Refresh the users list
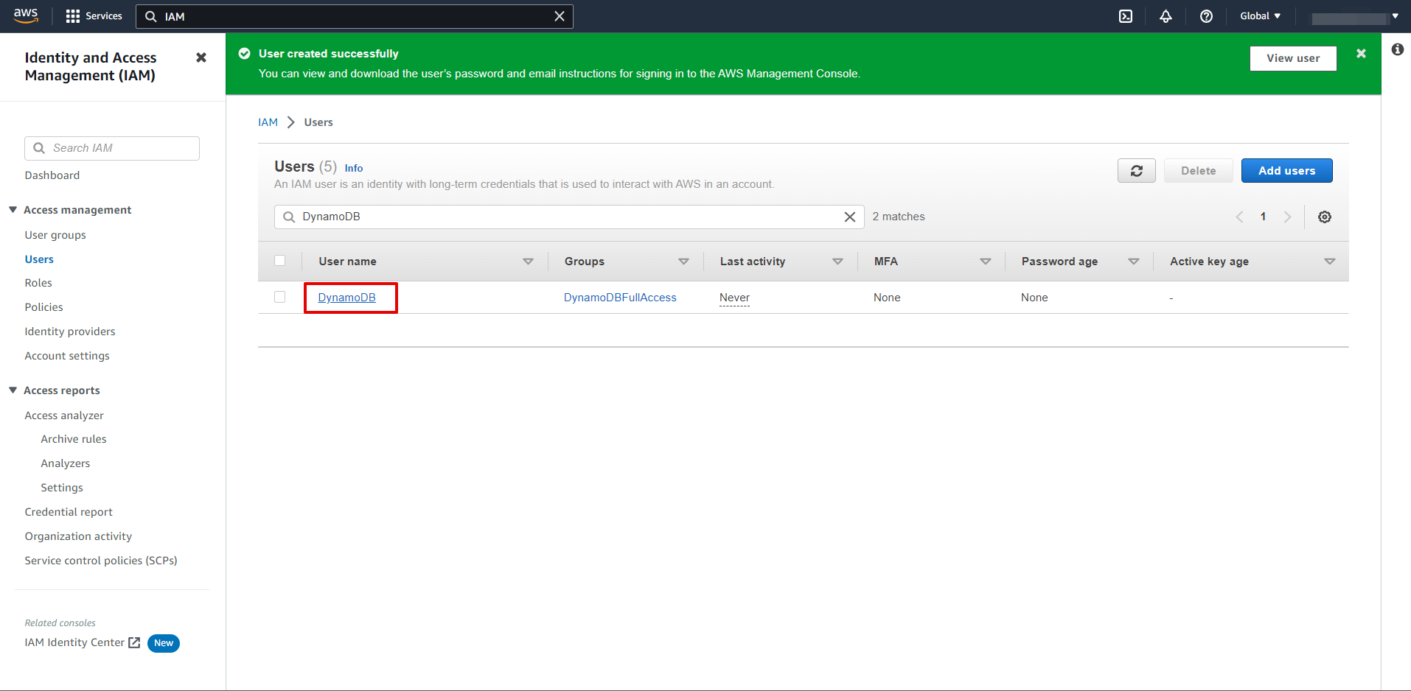Viewport: 1411px width, 691px height. click(1136, 171)
